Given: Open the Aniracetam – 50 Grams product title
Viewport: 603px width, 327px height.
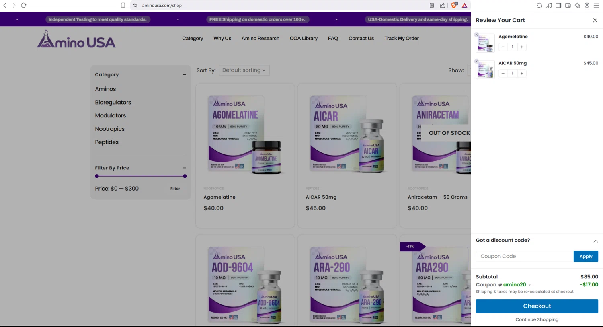Looking at the screenshot, I should pos(437,197).
